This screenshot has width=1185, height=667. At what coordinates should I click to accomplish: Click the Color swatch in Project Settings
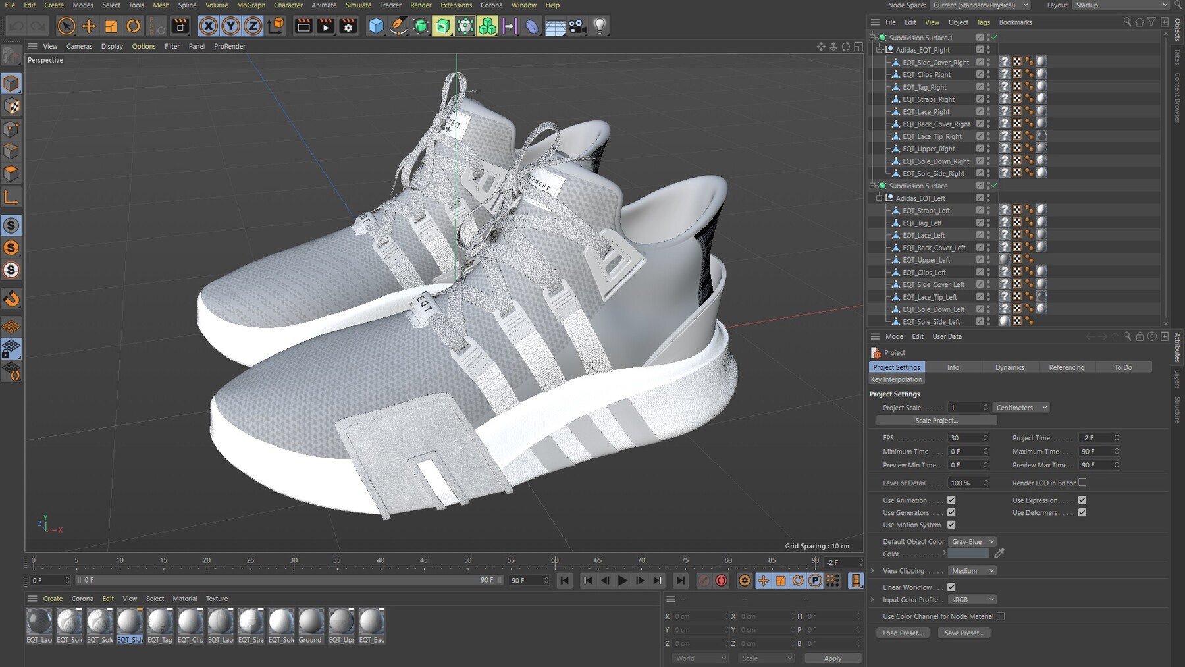coord(968,554)
